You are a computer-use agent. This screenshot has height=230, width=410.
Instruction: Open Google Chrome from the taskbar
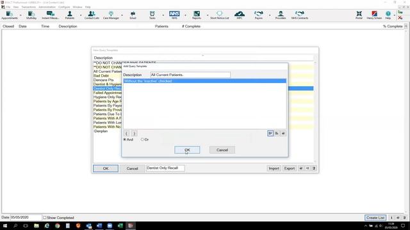point(57,226)
